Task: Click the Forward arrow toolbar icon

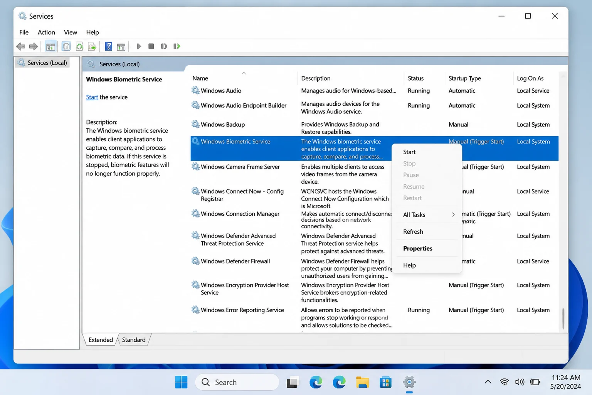Action: [x=34, y=47]
